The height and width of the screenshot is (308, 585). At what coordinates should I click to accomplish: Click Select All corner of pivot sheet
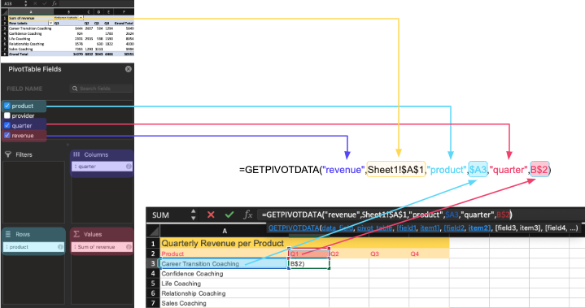click(x=5, y=12)
